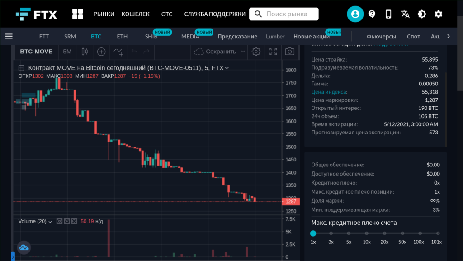Screen dimensions: 463x261
Task: Redo the chart action
Action: 146,52
